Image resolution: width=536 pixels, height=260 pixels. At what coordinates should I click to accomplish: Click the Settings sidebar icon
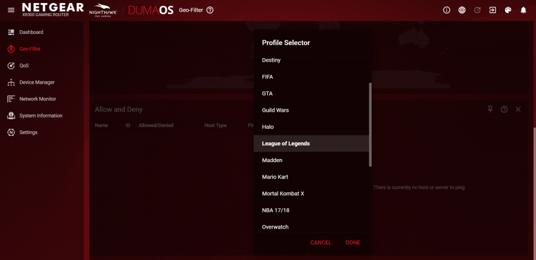[11, 132]
